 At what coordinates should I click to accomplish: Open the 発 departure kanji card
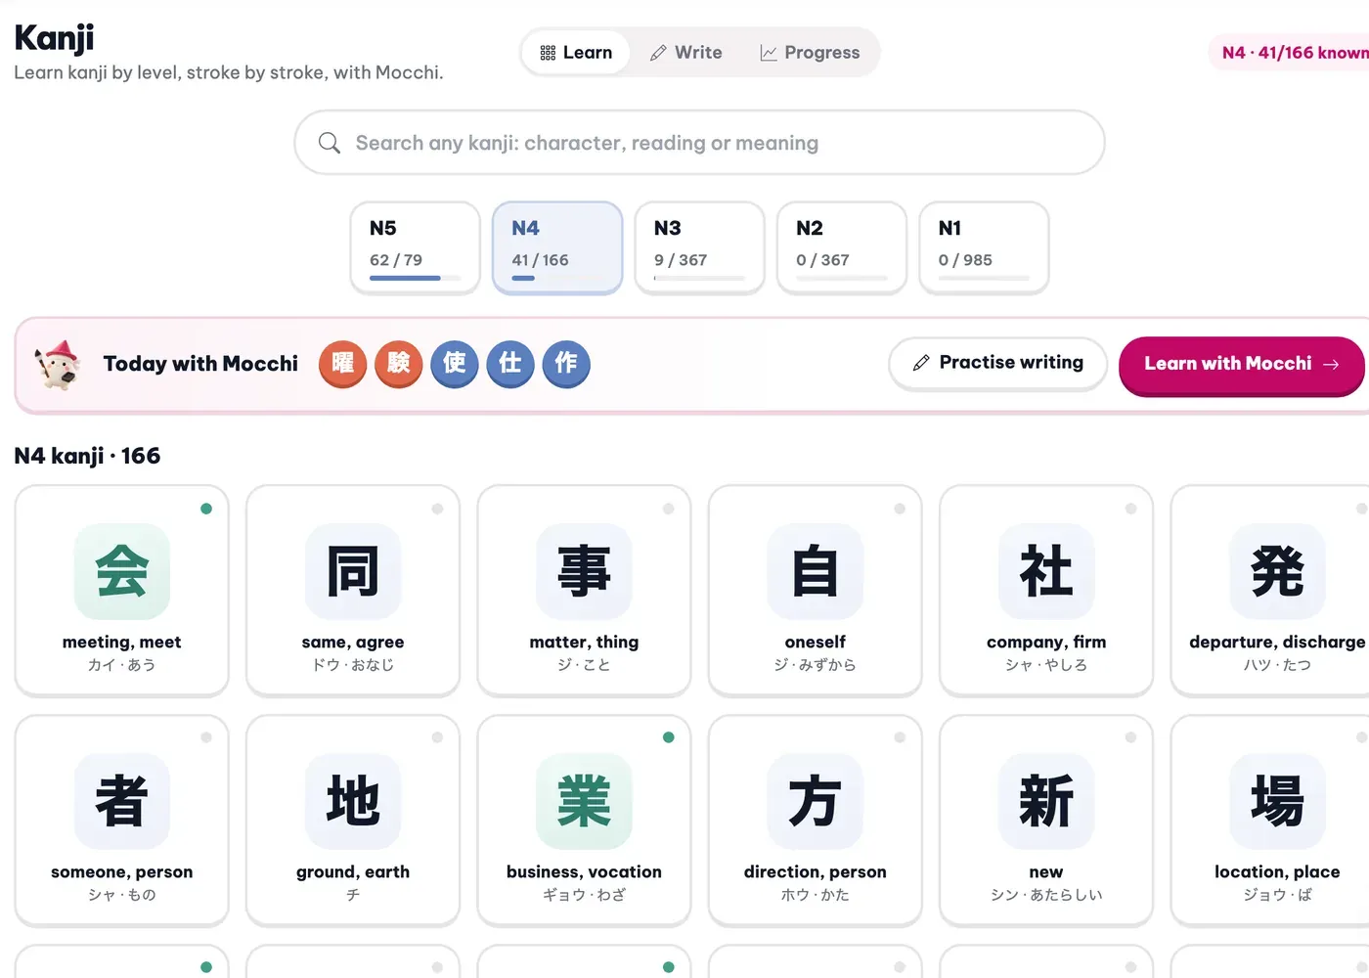point(1270,591)
